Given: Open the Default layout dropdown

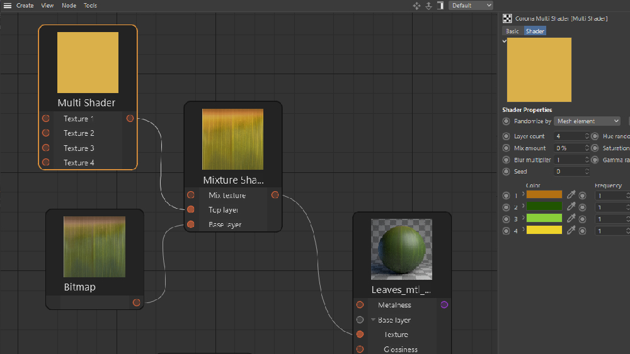Looking at the screenshot, I should 471,6.
